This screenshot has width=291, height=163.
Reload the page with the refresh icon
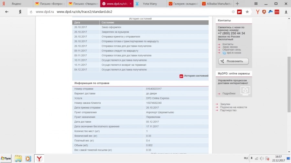(x=31, y=12)
